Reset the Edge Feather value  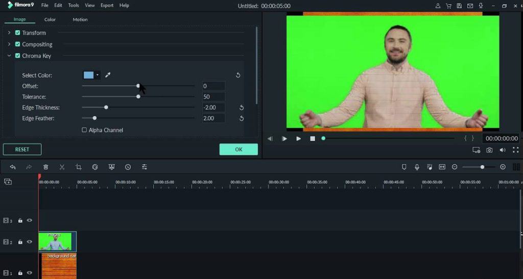(x=242, y=118)
